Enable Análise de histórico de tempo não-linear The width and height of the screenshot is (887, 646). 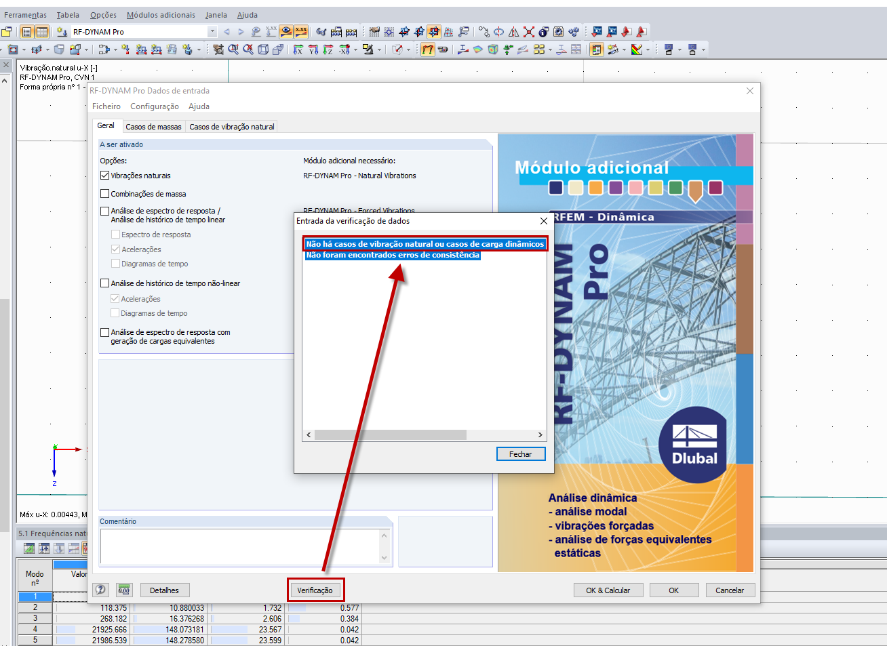[105, 283]
